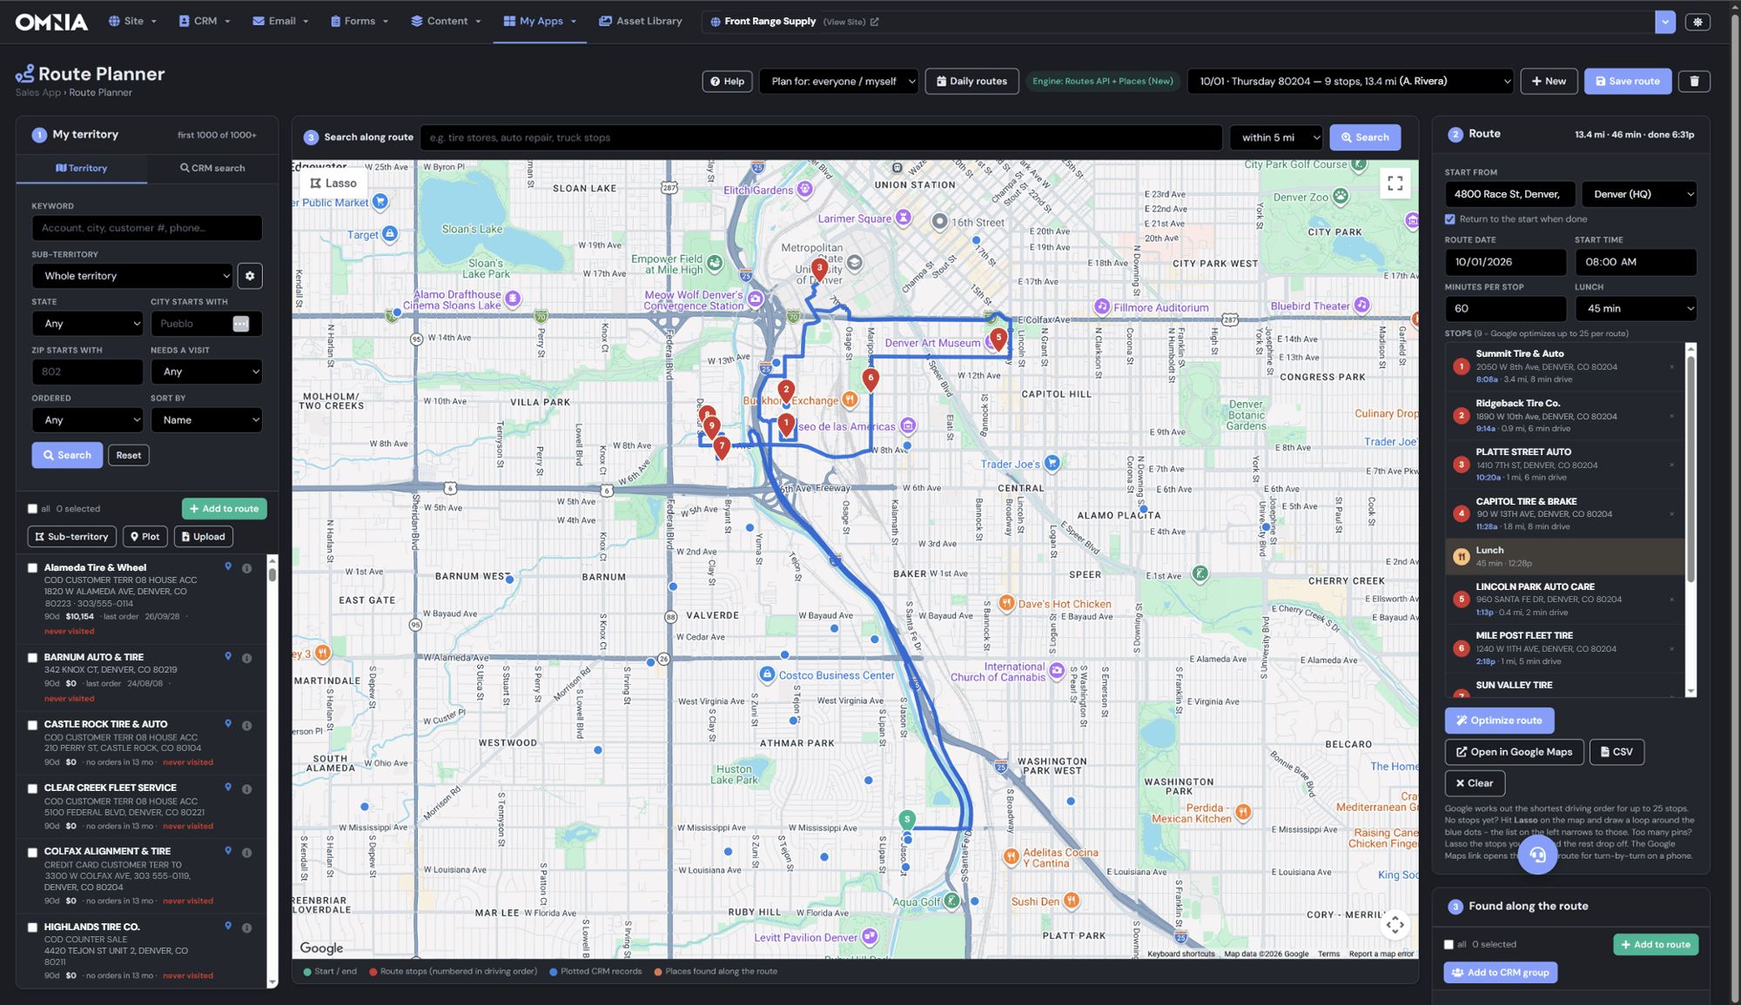Open the My Apps menu
The image size is (1741, 1005).
[540, 21]
